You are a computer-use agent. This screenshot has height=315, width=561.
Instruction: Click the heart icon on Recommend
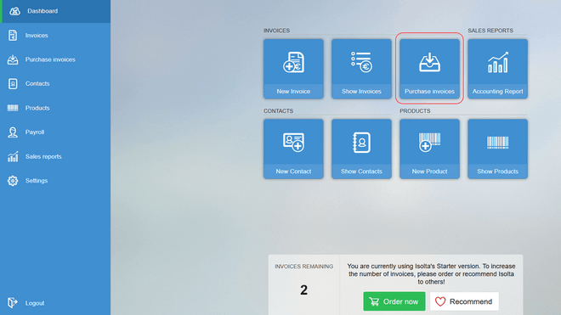[x=440, y=301]
